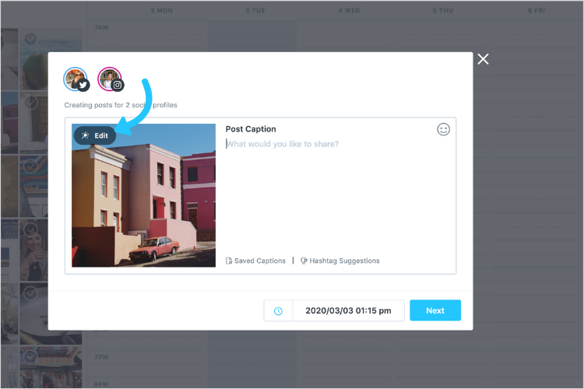Select the 6 FRI calendar column header
Image resolution: width=584 pixels, height=389 pixels.
tap(537, 10)
